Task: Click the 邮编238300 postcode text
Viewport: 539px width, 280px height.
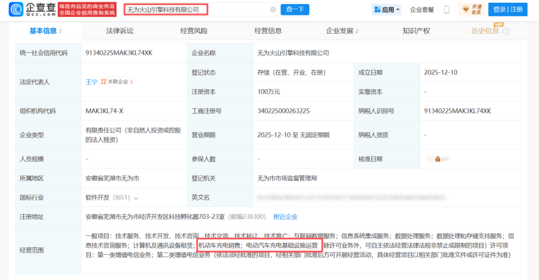Action: click(247, 217)
